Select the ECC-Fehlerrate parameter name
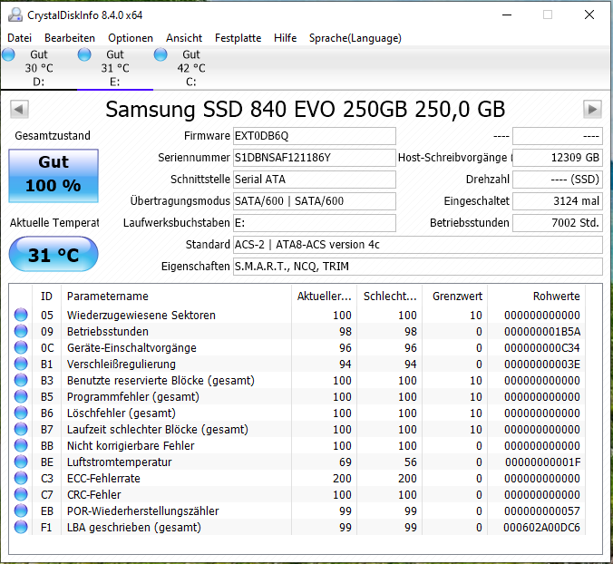Viewport: 613px width, 564px height. pyautogui.click(x=103, y=479)
